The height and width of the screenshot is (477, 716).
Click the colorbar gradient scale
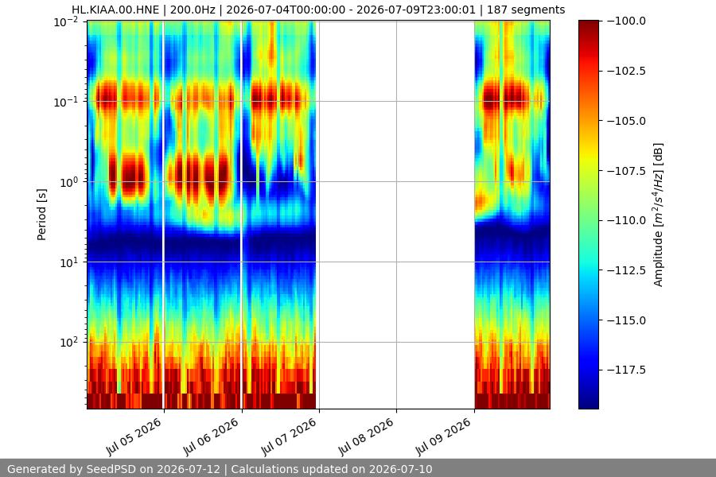588,215
